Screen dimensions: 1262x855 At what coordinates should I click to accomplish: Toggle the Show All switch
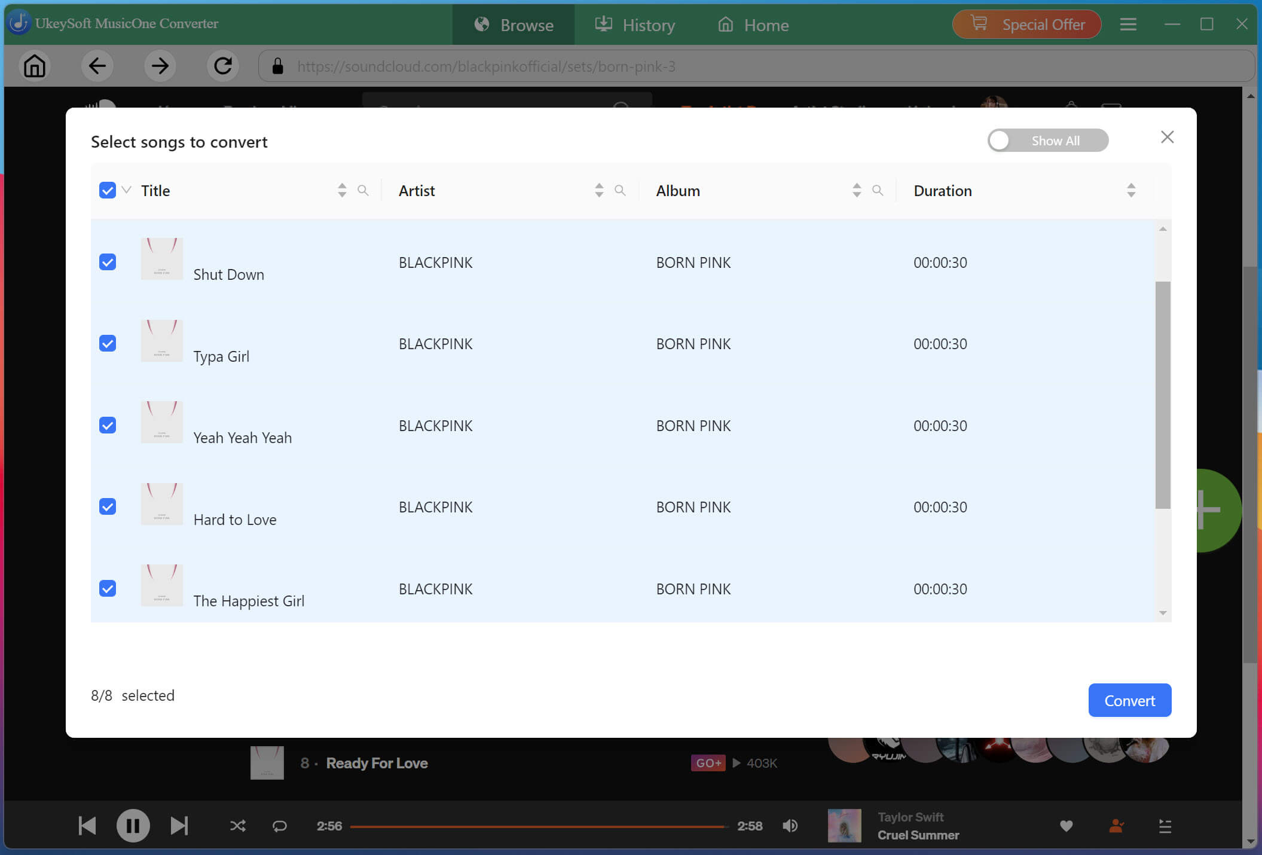point(1047,141)
